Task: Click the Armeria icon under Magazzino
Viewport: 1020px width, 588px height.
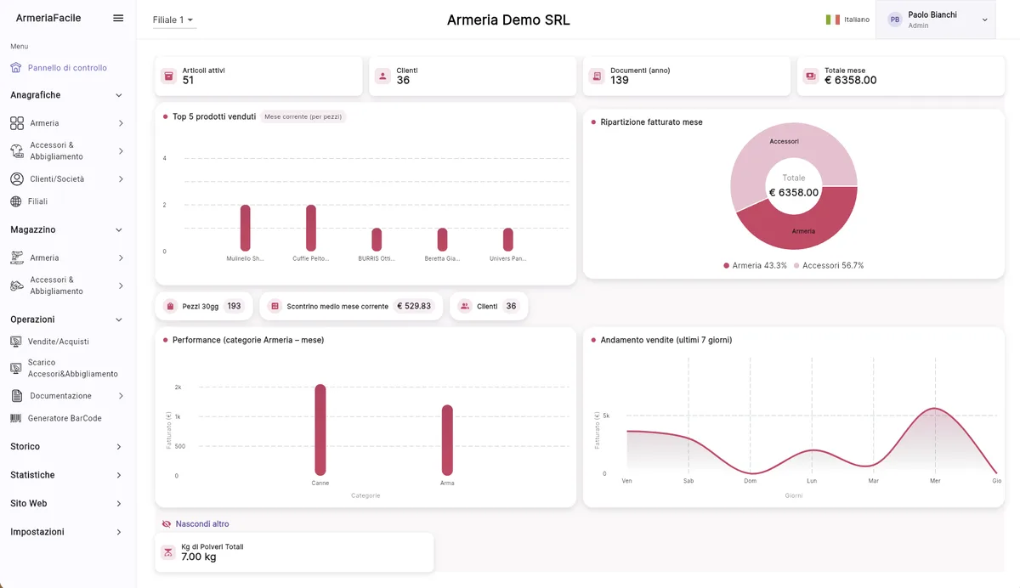Action: tap(17, 257)
